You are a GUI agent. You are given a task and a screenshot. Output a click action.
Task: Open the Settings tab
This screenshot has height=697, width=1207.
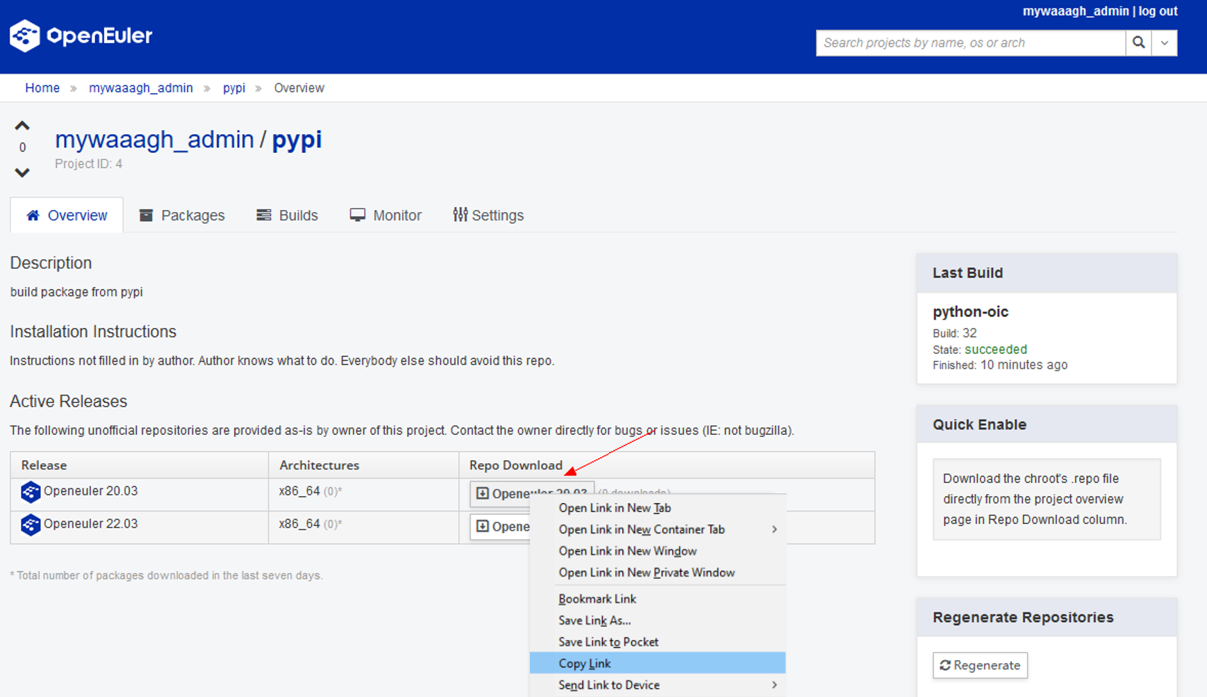coord(488,215)
